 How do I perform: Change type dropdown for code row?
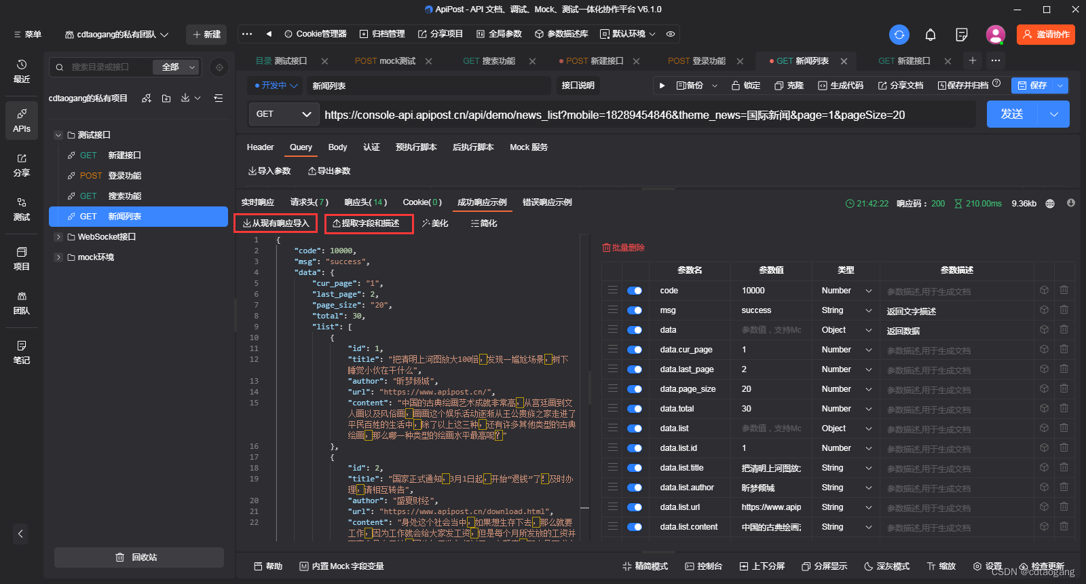[846, 291]
